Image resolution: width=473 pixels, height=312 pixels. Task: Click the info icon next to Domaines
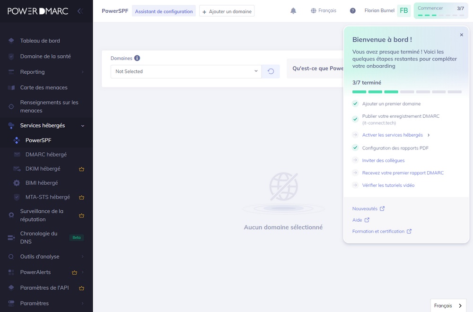point(137,58)
